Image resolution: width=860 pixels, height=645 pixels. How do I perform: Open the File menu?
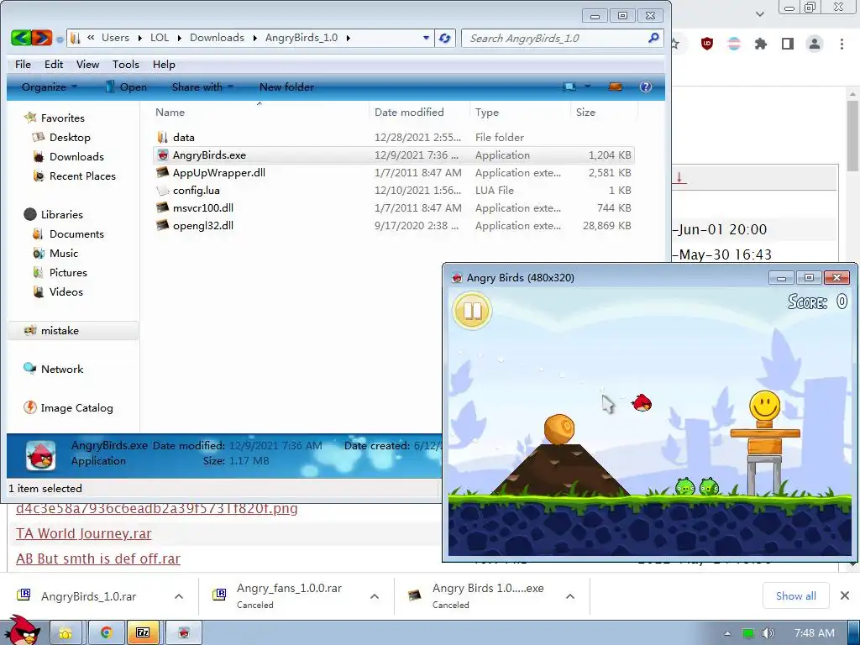click(23, 64)
